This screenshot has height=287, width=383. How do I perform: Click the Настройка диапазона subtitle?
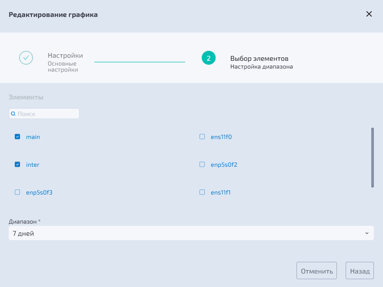(262, 67)
